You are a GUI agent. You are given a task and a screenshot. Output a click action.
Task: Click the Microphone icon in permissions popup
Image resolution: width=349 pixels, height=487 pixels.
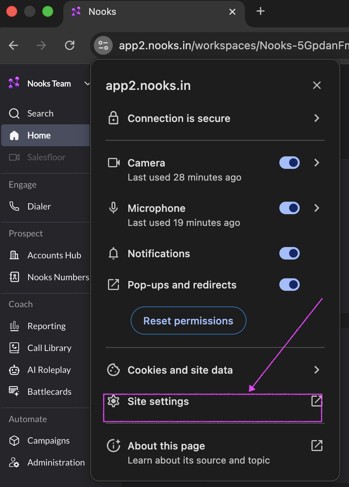point(113,208)
